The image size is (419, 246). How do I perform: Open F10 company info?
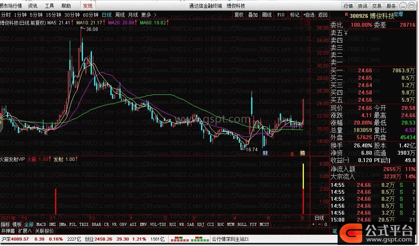coord(281,15)
